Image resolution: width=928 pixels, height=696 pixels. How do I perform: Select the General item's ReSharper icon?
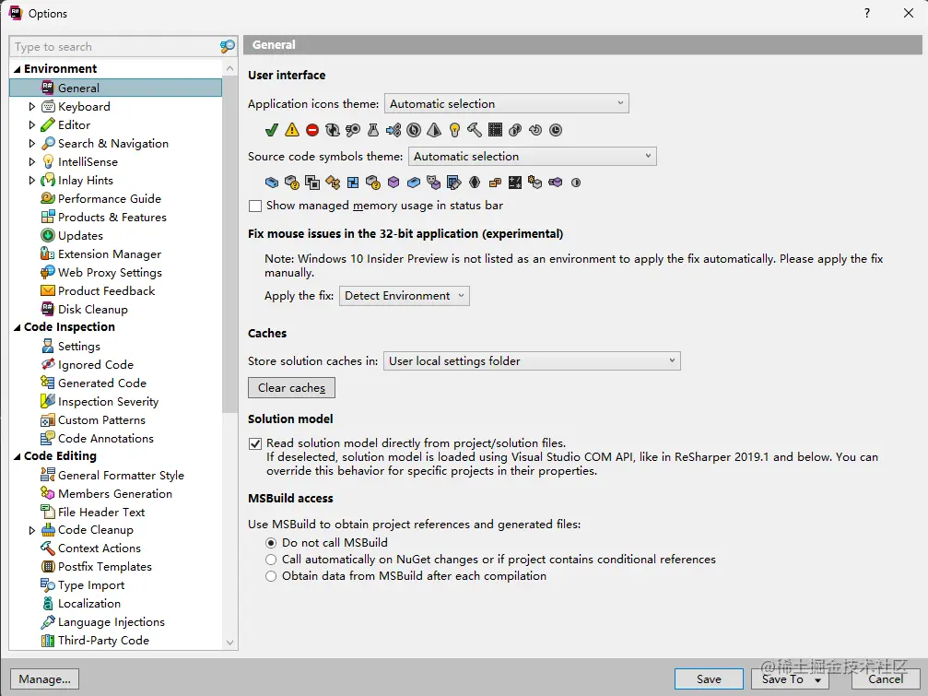tap(48, 88)
